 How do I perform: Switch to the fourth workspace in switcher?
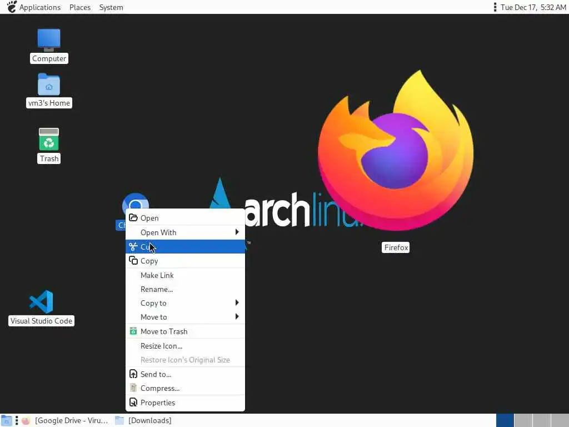point(560,420)
